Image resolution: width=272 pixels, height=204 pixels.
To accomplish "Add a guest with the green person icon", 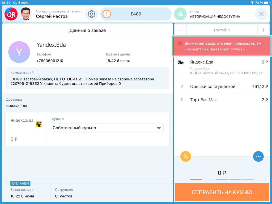I will tap(180, 14).
